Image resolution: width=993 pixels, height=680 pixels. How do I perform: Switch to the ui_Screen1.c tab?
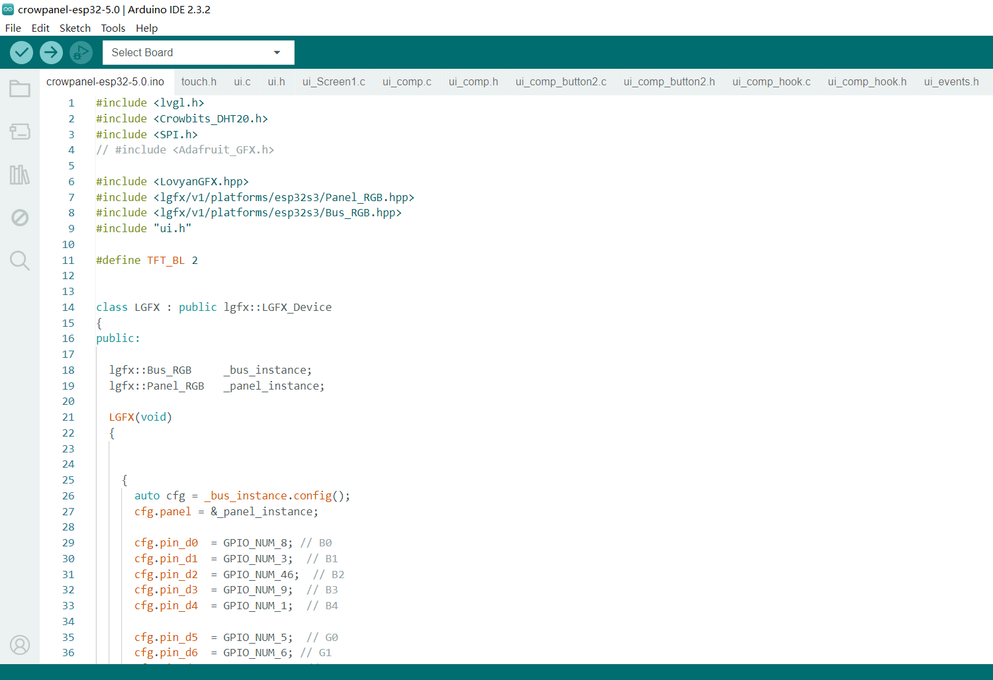coord(334,81)
